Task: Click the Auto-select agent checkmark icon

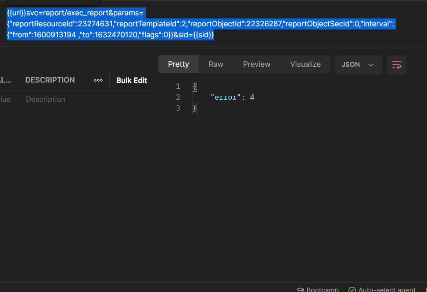Action: click(352, 289)
